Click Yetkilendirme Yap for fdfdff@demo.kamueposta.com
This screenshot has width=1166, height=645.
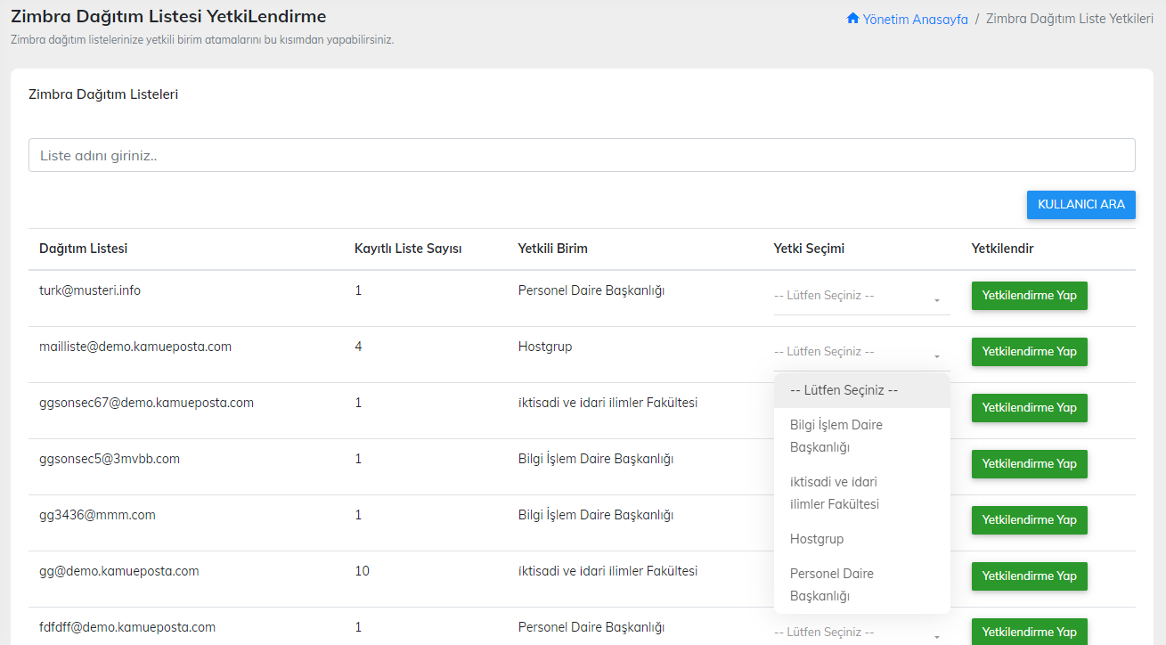tap(1029, 632)
